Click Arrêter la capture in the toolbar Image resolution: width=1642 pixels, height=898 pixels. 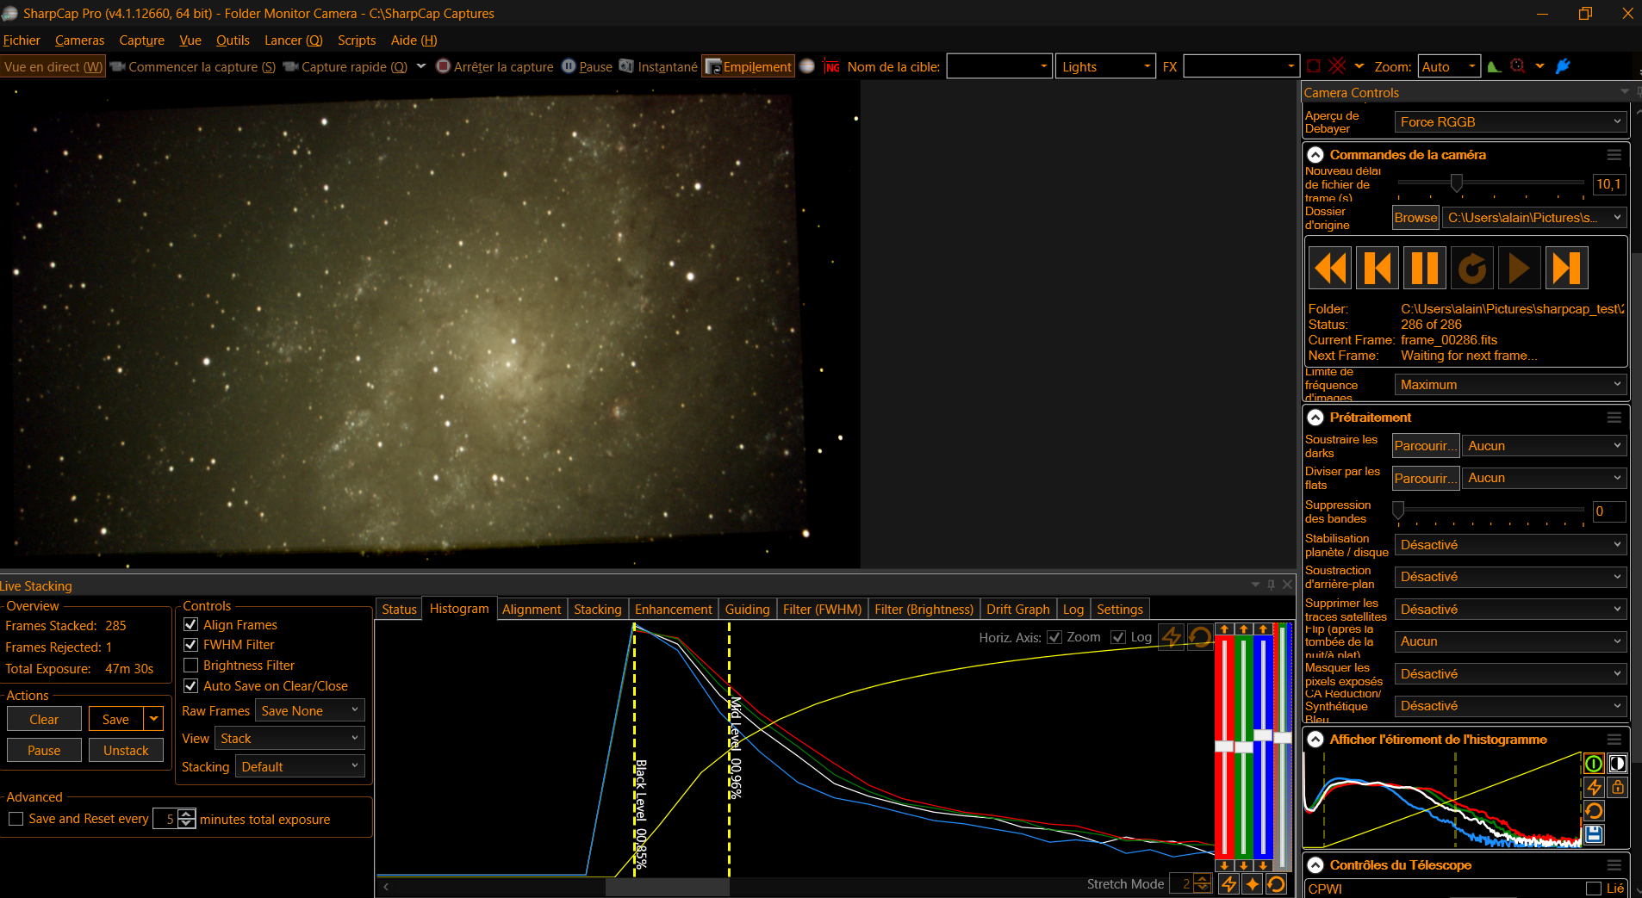tap(494, 66)
